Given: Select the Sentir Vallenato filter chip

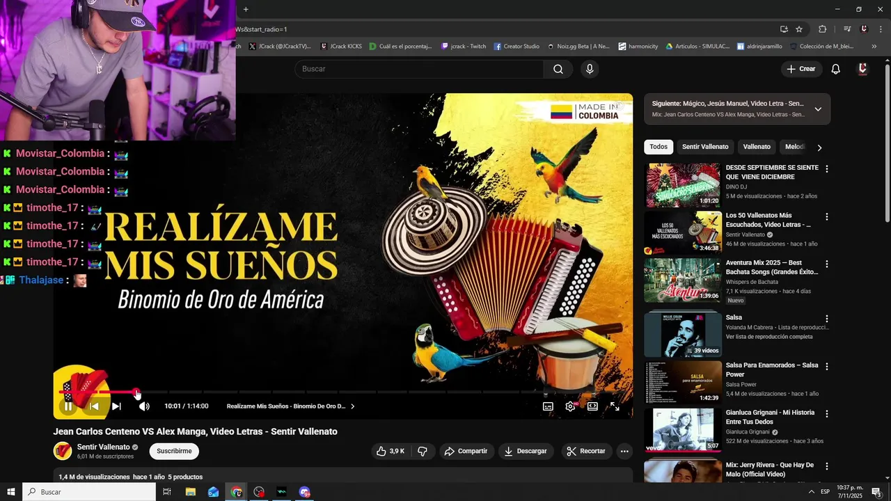Looking at the screenshot, I should click(x=705, y=147).
